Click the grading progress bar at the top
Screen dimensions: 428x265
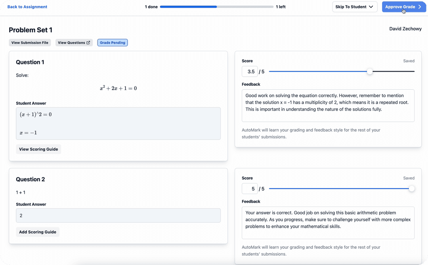(x=216, y=7)
